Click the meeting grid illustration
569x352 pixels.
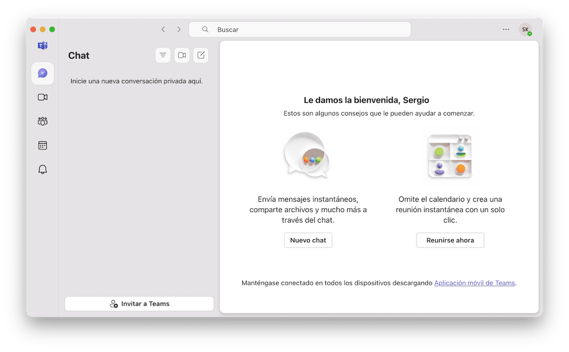coord(450,156)
